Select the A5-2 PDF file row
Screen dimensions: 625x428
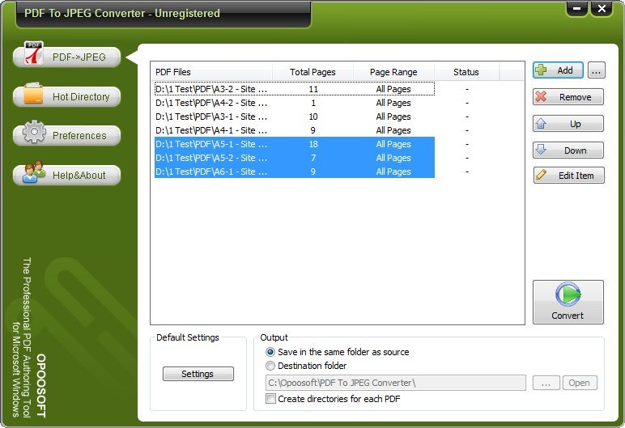[x=294, y=158]
